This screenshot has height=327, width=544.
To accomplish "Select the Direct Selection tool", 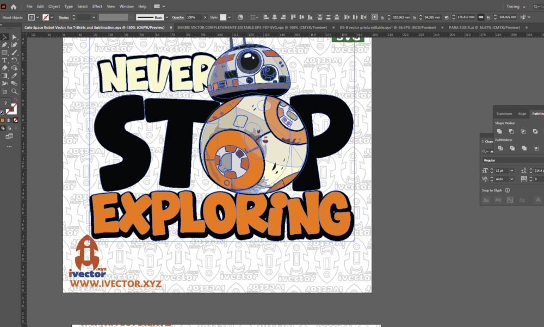I will [14, 37].
